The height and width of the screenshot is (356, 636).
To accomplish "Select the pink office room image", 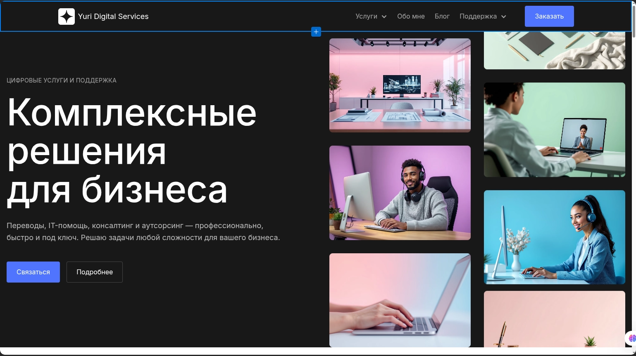I will tap(400, 85).
